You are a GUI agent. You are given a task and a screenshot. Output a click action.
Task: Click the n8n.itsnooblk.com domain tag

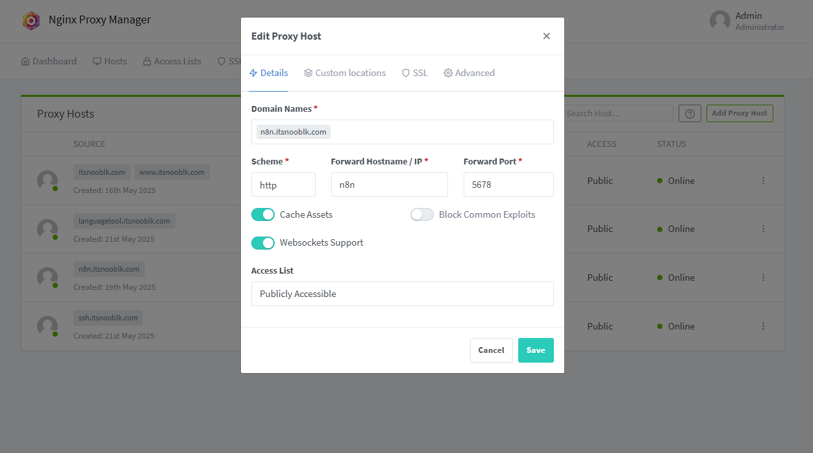[293, 131]
